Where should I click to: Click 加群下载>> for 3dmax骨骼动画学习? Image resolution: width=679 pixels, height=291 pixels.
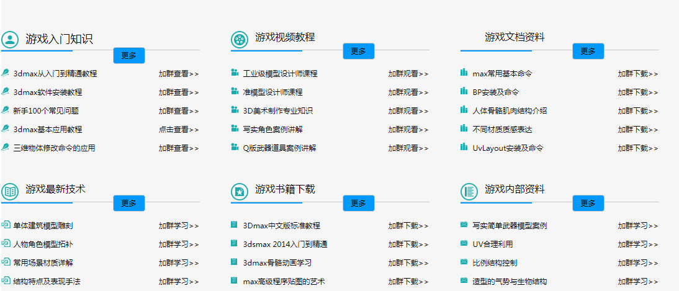tap(408, 263)
